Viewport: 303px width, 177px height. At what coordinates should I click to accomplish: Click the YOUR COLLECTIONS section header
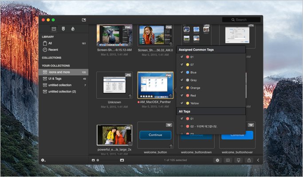coord(56,66)
